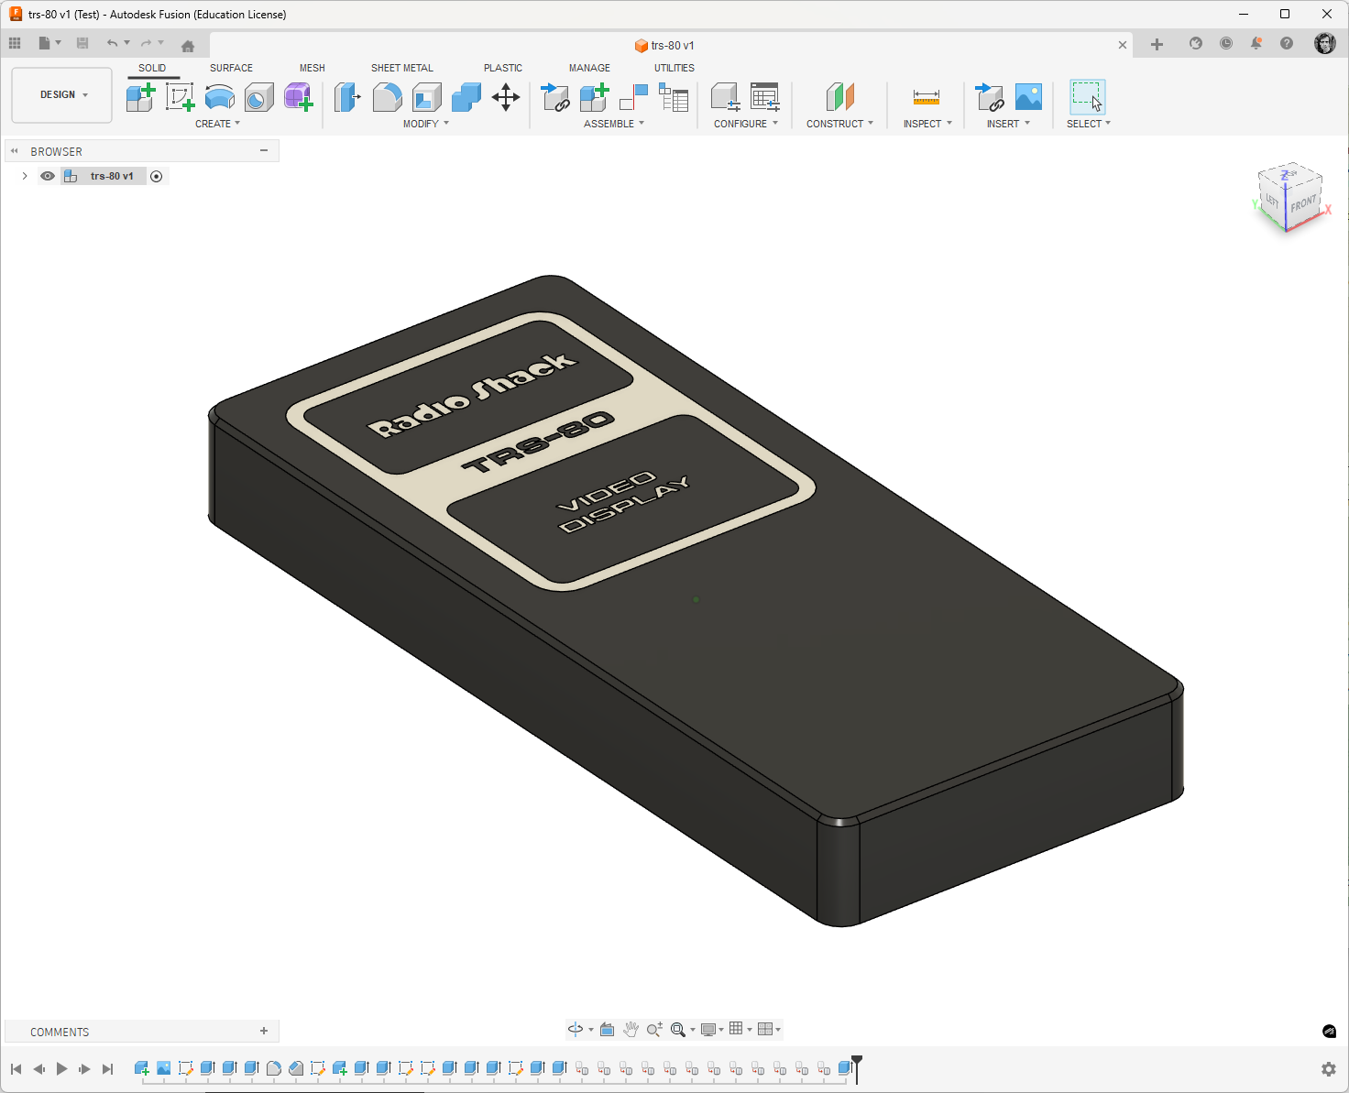The height and width of the screenshot is (1093, 1349).
Task: Choose the Press Pull tool
Action: (x=347, y=97)
